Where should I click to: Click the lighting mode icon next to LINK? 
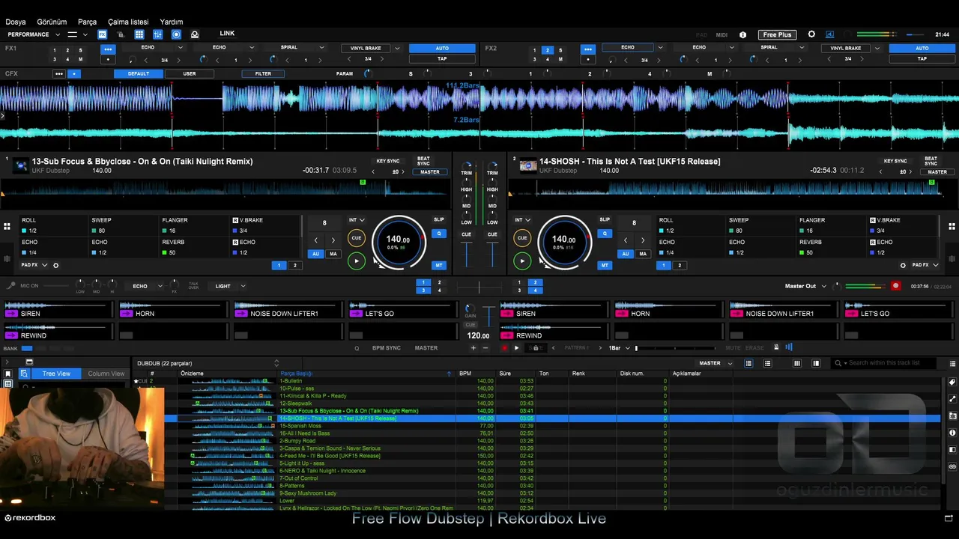click(x=195, y=34)
